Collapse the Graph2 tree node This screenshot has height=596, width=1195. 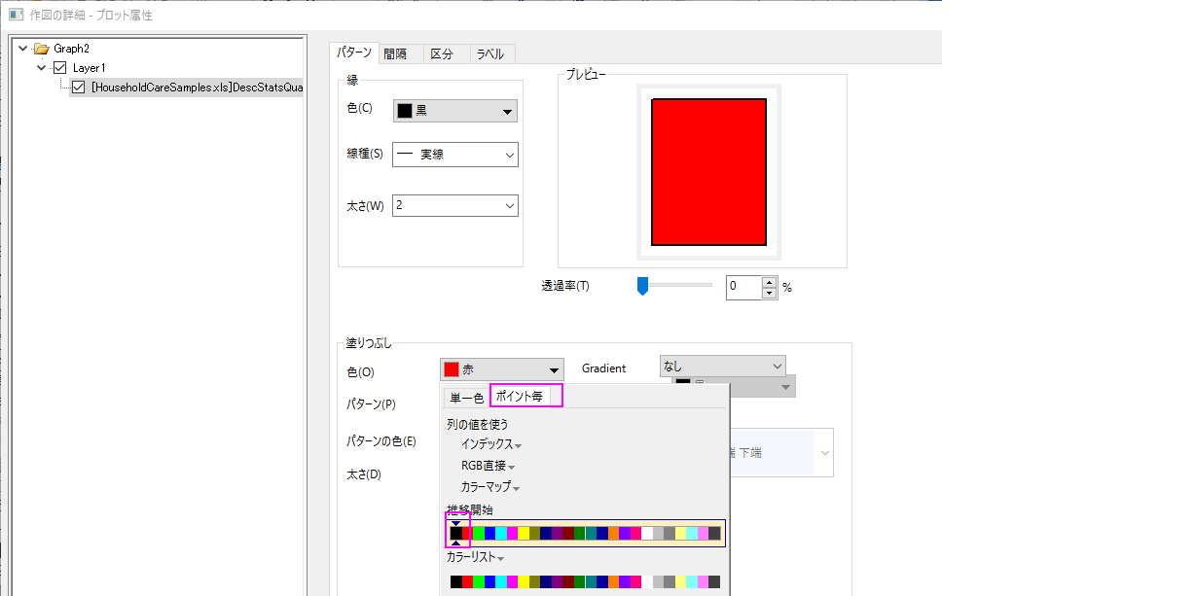22,48
